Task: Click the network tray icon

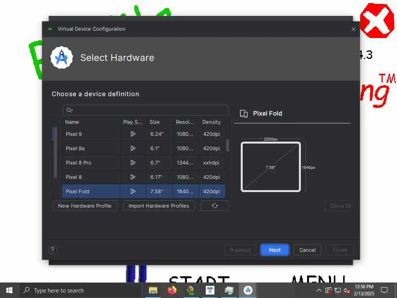Action: pos(338,290)
